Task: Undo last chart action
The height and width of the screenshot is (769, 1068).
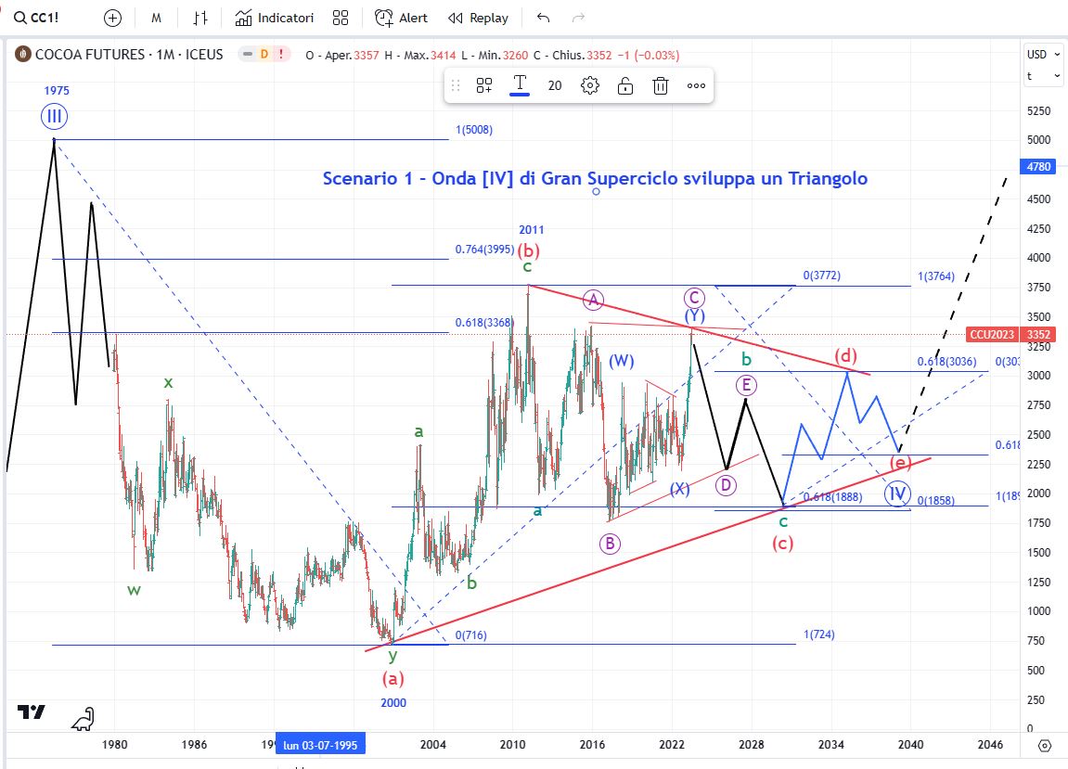Action: click(x=543, y=18)
